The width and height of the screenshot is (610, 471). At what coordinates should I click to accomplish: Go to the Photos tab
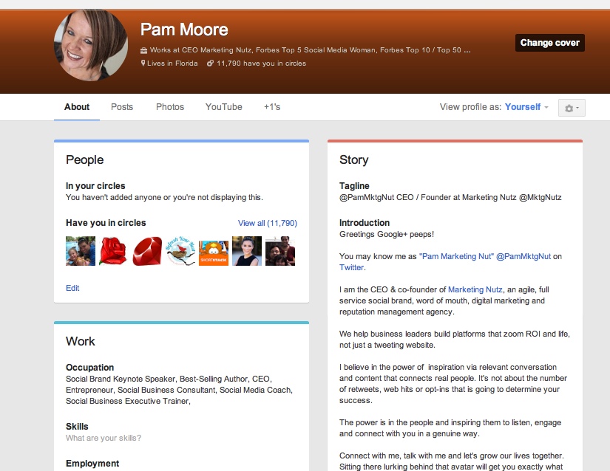coord(170,107)
